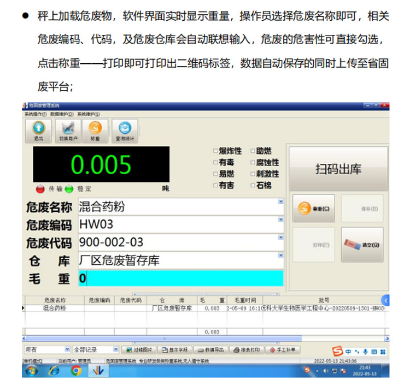The width and height of the screenshot is (410, 386).
Task: Click the tray volume speaker icon
Action: click(326, 371)
